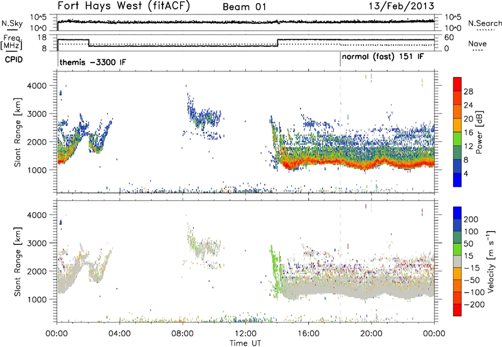This screenshot has height=347, width=502.
Task: Click the '16:00' time axis tick label
Action: (308, 334)
